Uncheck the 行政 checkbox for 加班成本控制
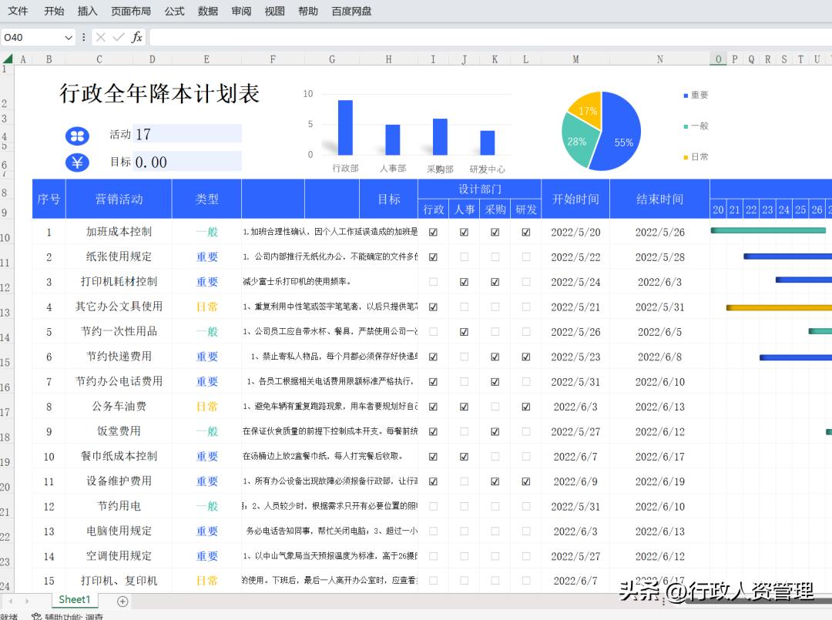 434,232
